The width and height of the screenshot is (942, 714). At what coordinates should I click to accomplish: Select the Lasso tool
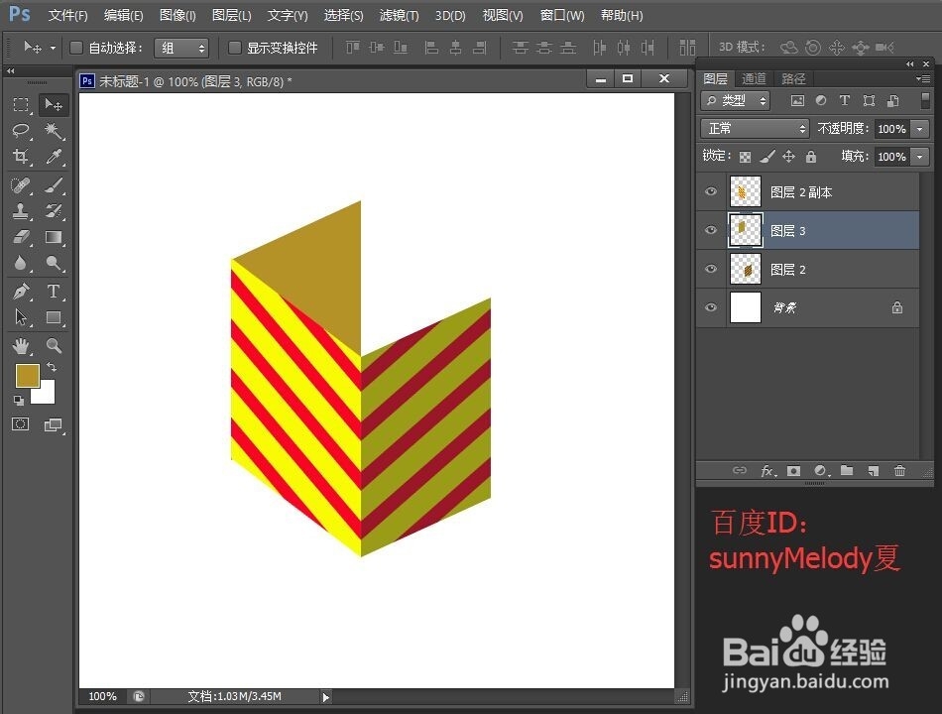[21, 131]
